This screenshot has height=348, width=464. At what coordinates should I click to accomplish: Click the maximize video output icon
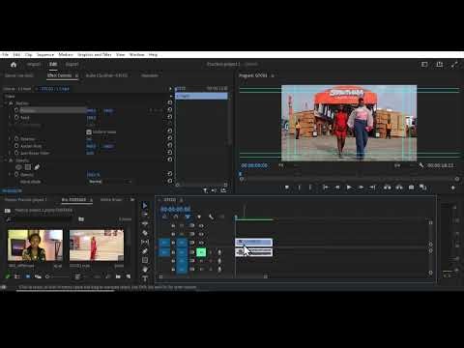pos(454,65)
